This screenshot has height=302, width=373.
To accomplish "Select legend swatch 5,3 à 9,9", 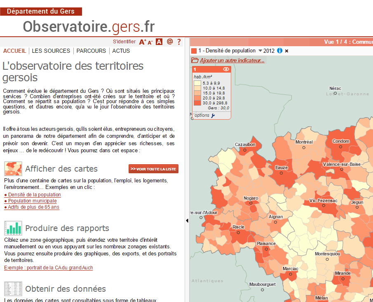I will click(197, 83).
